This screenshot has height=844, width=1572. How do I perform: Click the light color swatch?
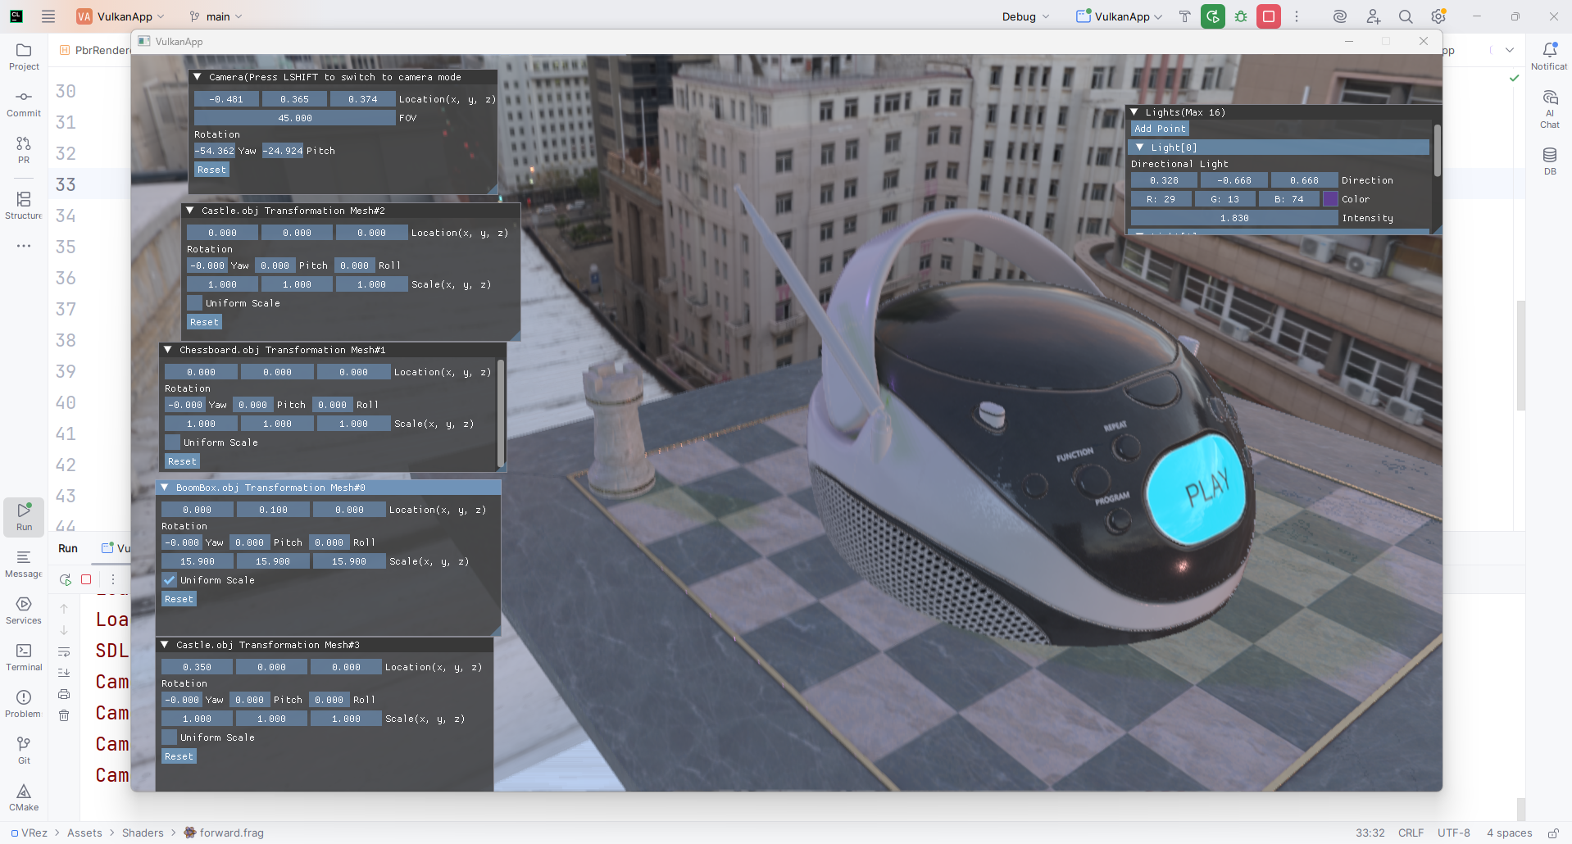tap(1330, 199)
